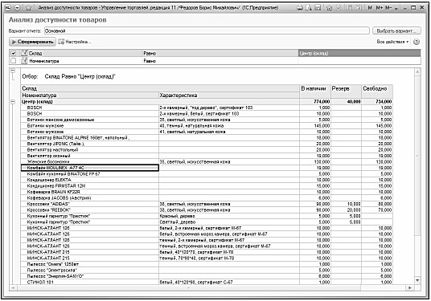Click the Настройка... button
431x301 pixels.
[x=75, y=42]
